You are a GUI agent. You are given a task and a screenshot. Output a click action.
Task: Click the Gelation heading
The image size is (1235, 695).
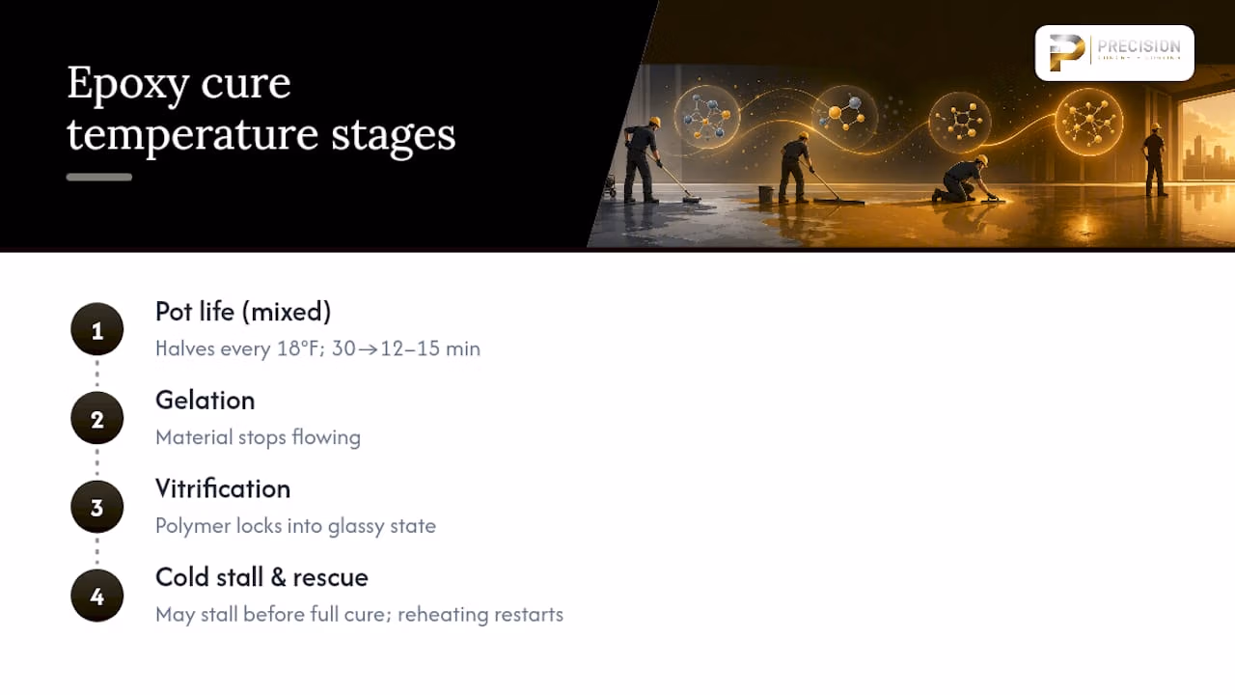[x=206, y=401]
